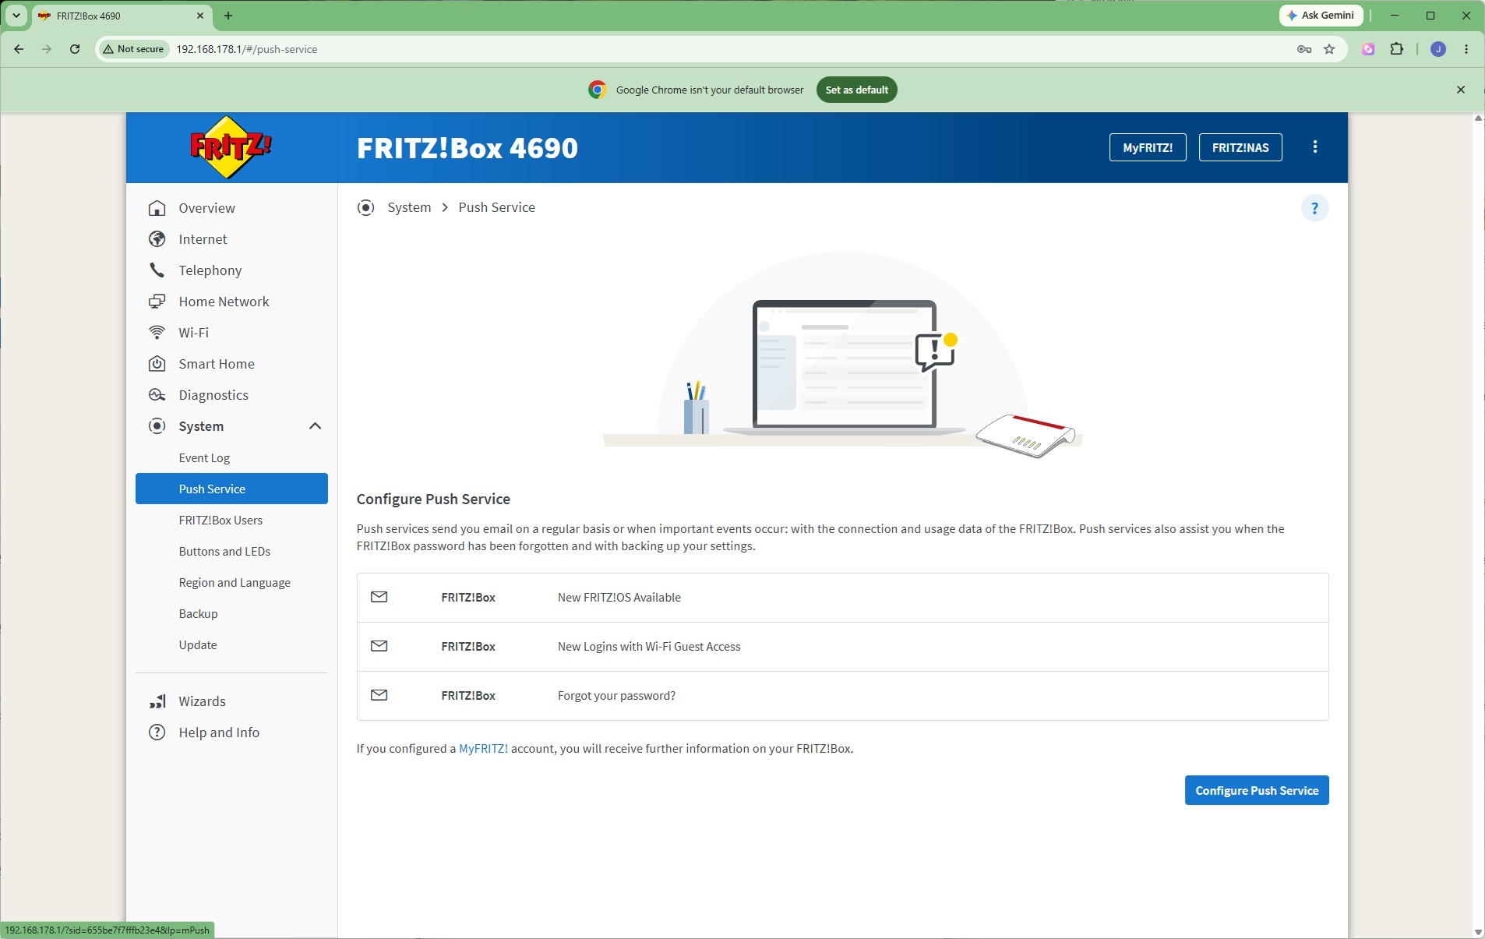Open the Overview house icon
This screenshot has height=939, width=1485.
pyautogui.click(x=157, y=208)
